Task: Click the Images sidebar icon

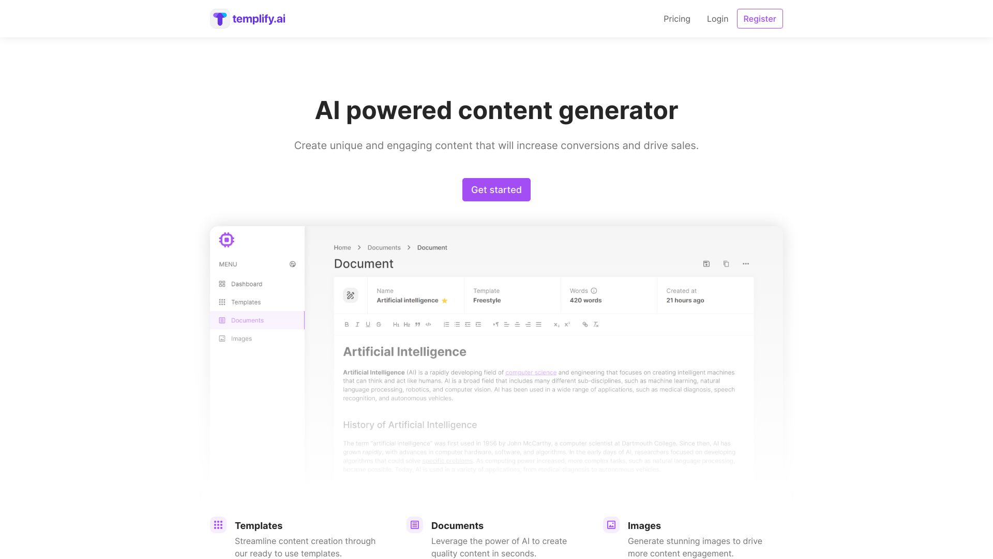Action: (222, 338)
